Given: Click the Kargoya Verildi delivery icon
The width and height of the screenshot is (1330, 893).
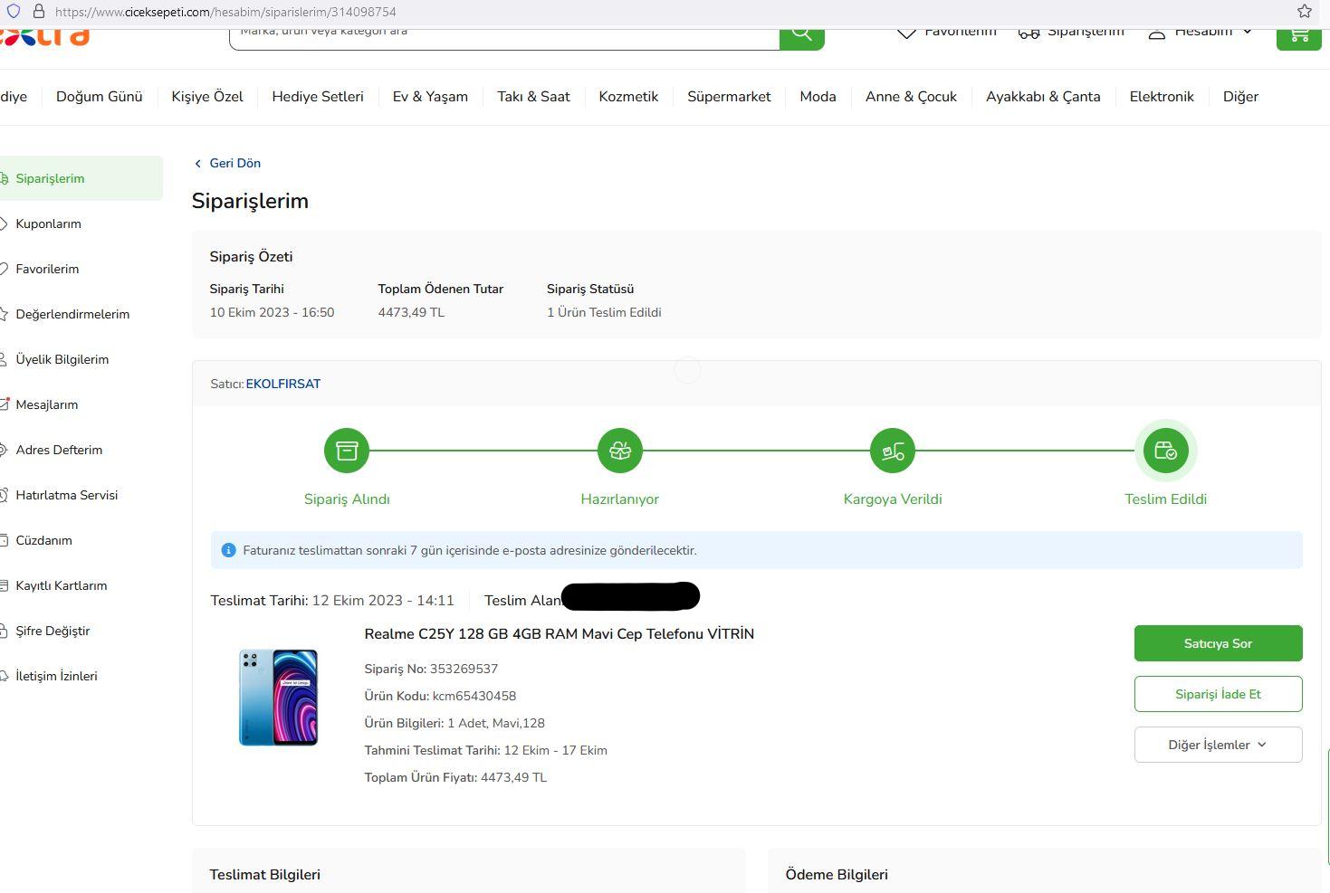Looking at the screenshot, I should [x=893, y=451].
